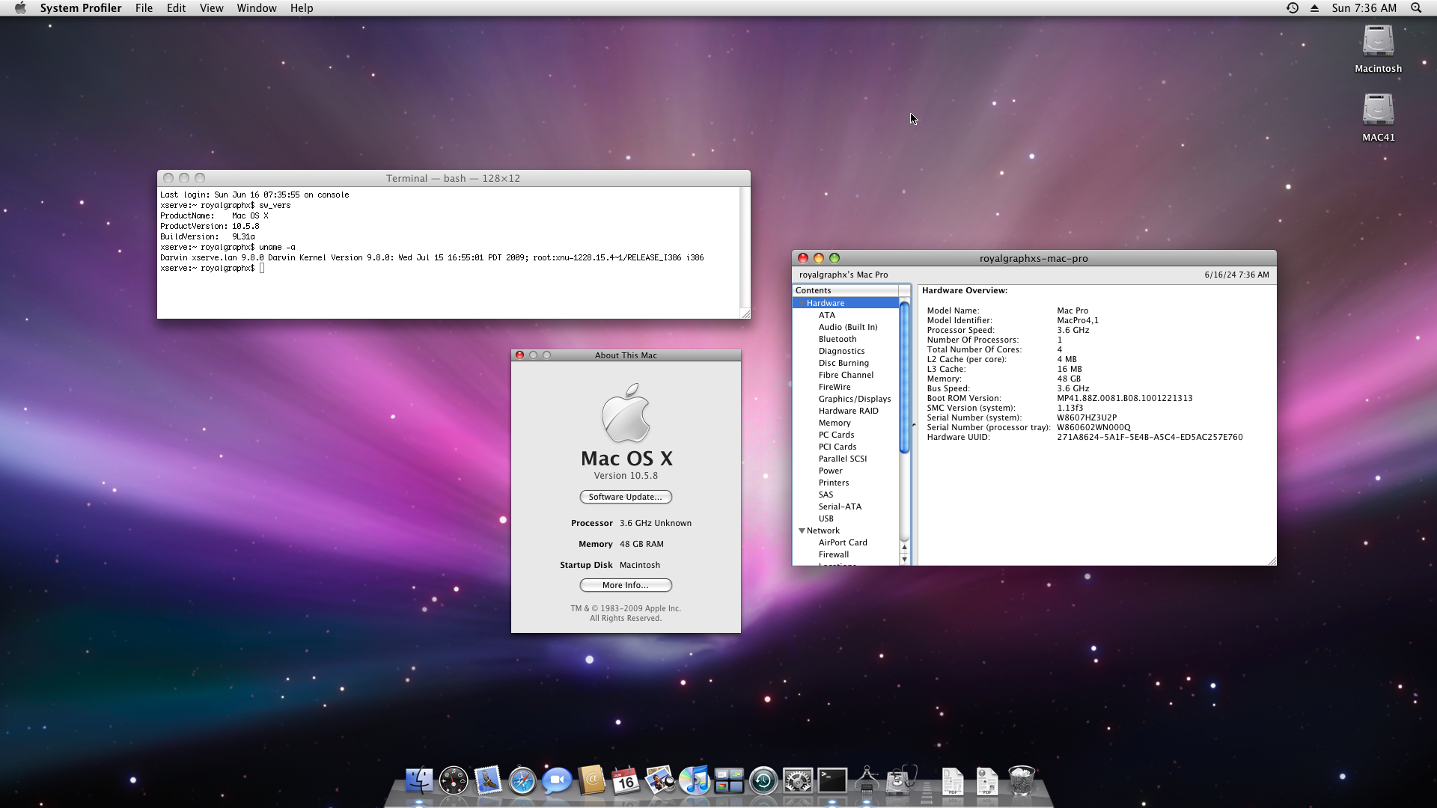Screen dimensions: 1437x808
Task: Select Disc Burning in Contents list
Action: click(x=843, y=363)
